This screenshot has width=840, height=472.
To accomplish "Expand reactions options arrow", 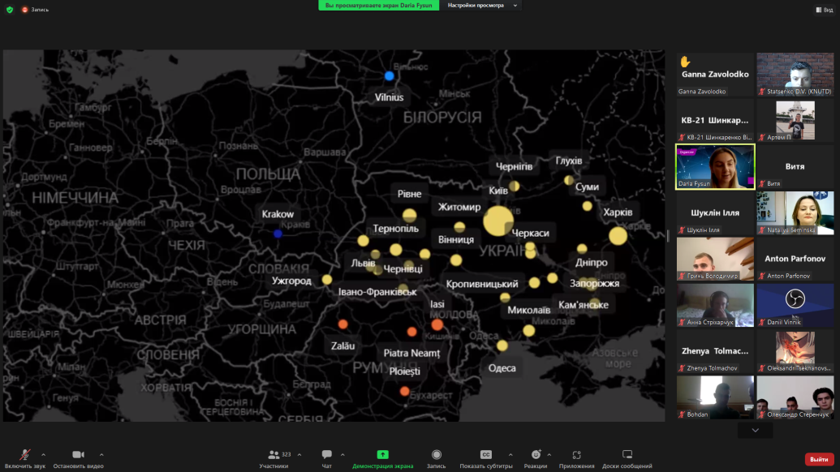I will (549, 455).
